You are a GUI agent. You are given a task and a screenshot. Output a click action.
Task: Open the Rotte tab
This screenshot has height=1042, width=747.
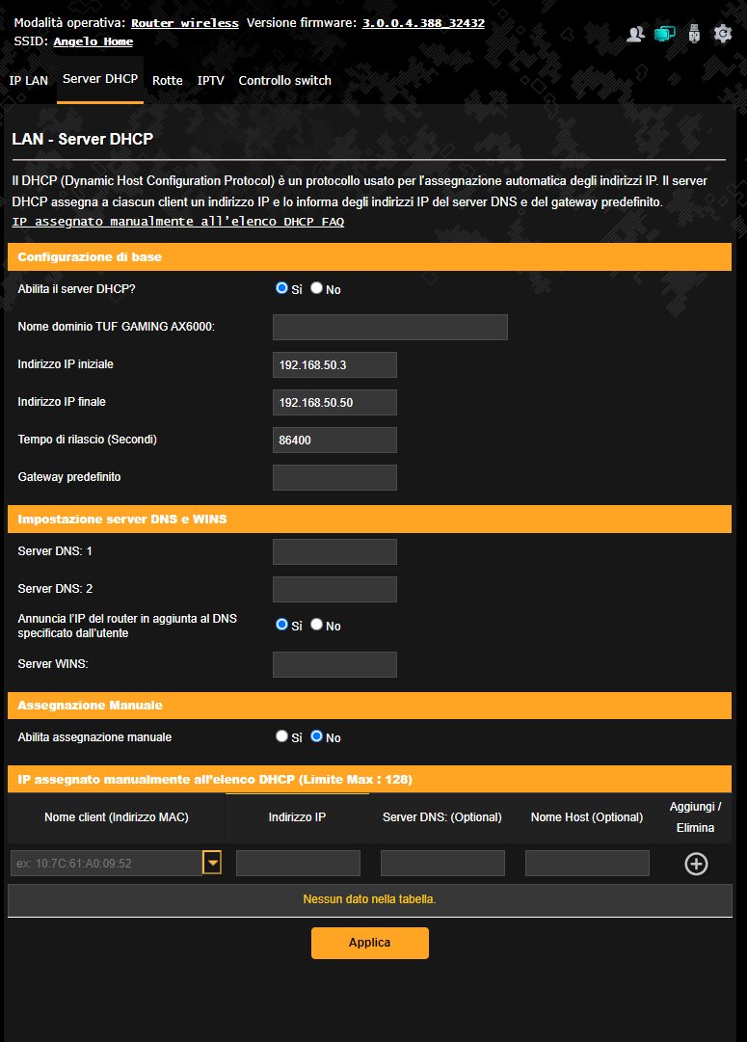168,80
